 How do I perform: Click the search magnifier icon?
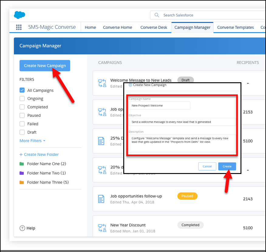point(157,15)
